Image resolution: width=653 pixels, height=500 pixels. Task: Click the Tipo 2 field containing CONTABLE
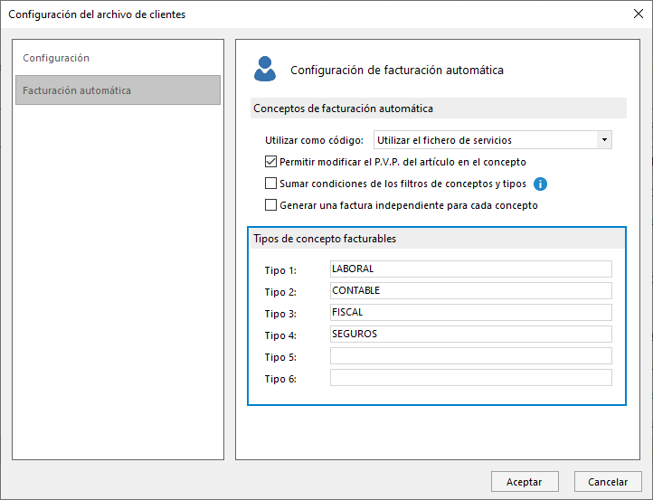click(471, 290)
